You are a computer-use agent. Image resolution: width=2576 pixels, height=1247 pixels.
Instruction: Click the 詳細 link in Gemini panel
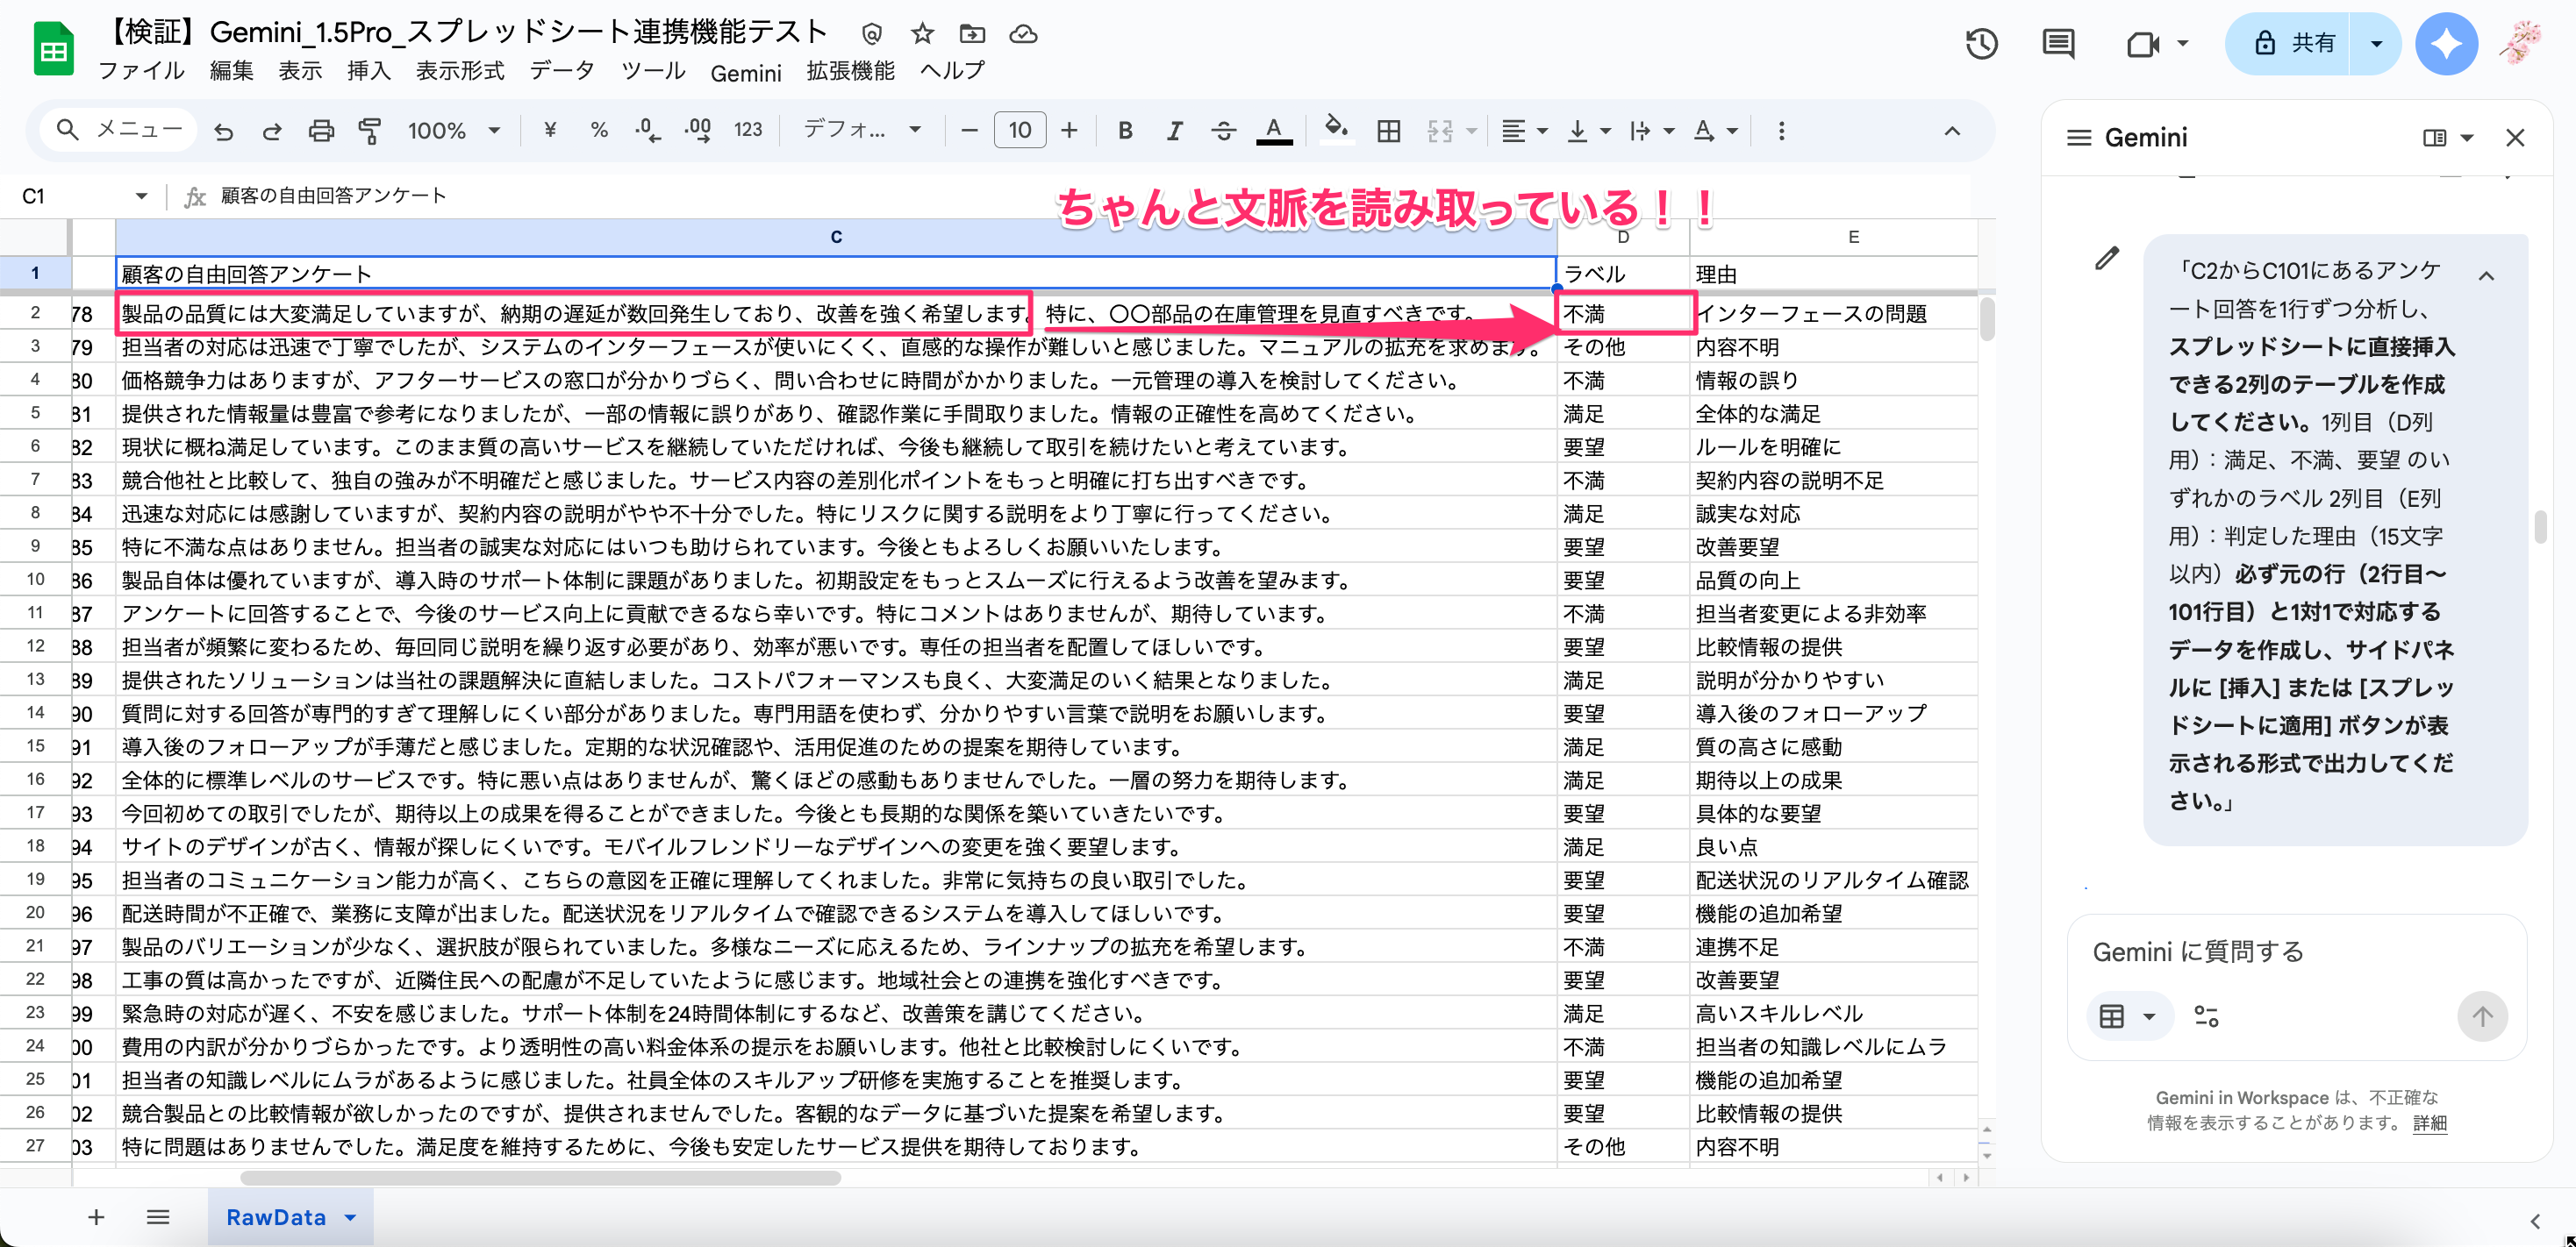point(2430,1123)
